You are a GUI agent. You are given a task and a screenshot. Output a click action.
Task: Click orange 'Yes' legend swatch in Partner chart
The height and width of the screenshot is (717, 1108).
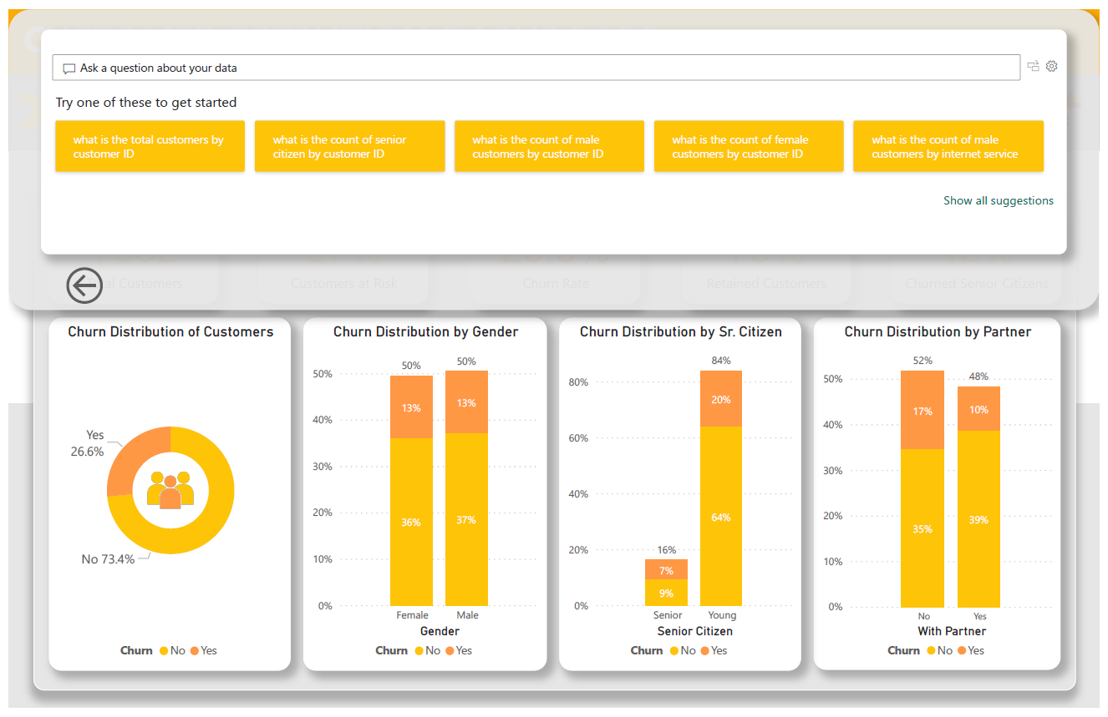(x=963, y=650)
